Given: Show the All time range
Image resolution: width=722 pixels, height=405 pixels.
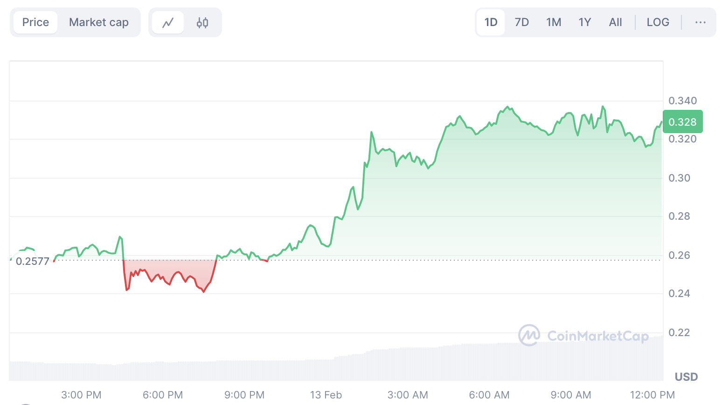Looking at the screenshot, I should coord(615,22).
